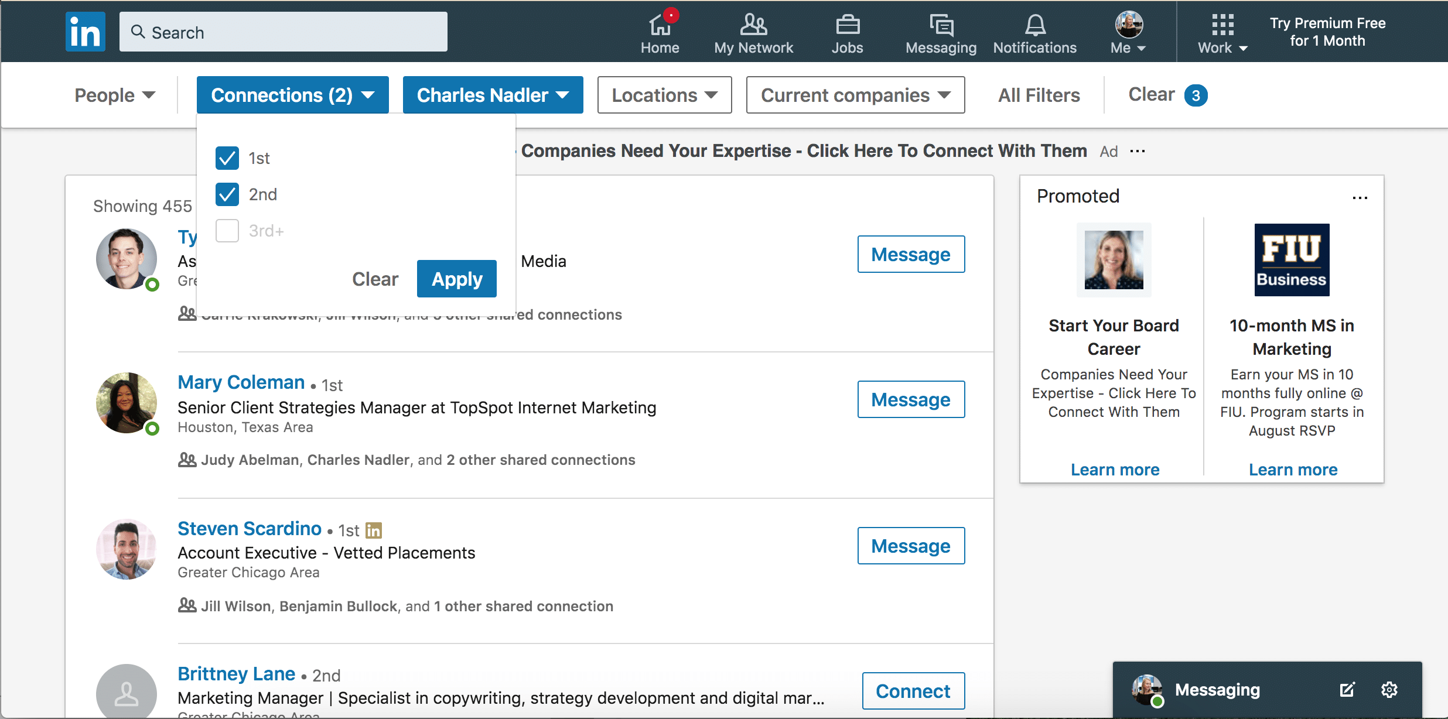The image size is (1448, 719).
Task: Open the Companies Need Your Expertise ad link
Action: coord(804,151)
